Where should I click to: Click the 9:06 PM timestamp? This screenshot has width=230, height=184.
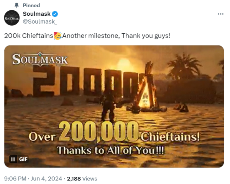coord(15,178)
